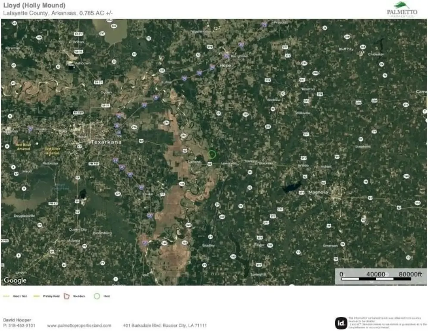Click the 401 Barksdale Blvd address

coord(165,325)
